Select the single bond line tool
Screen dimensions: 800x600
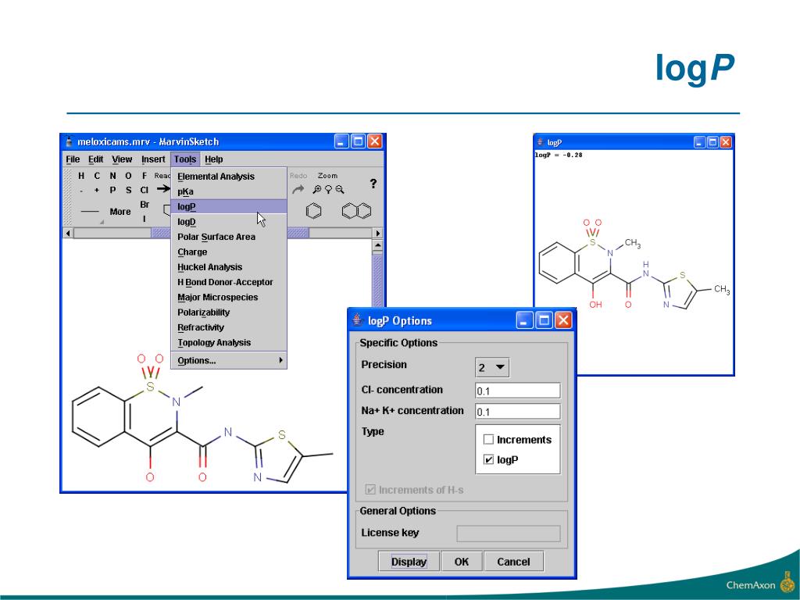pos(91,211)
